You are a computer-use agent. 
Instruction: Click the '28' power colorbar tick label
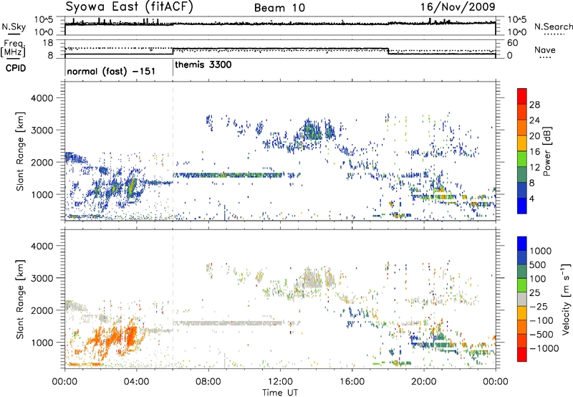pos(534,105)
